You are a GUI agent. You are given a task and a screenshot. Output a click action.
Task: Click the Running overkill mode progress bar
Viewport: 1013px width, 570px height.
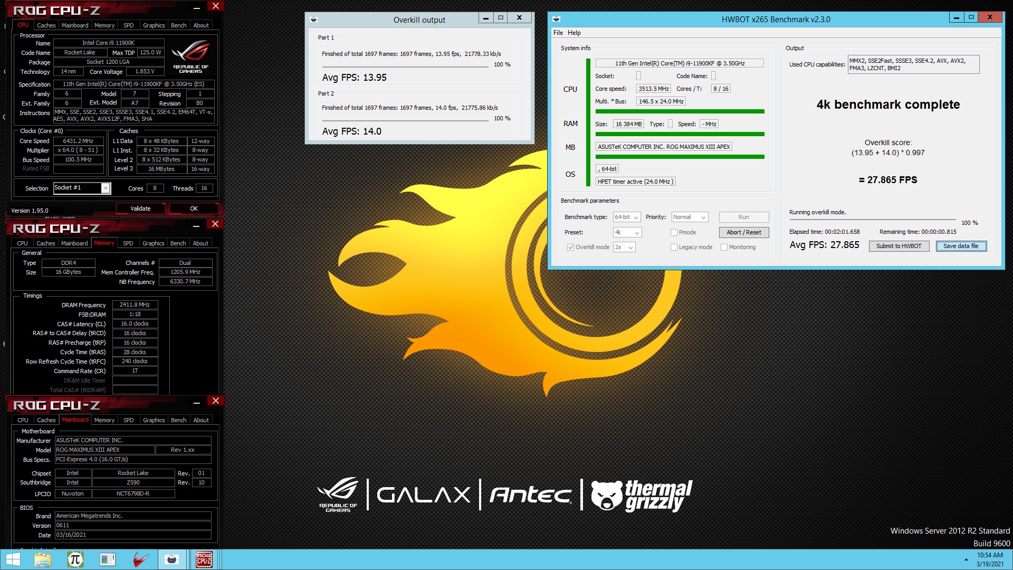coord(873,220)
